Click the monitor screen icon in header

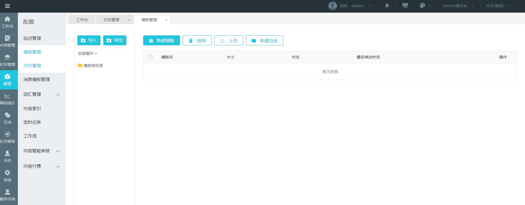pyautogui.click(x=405, y=5)
